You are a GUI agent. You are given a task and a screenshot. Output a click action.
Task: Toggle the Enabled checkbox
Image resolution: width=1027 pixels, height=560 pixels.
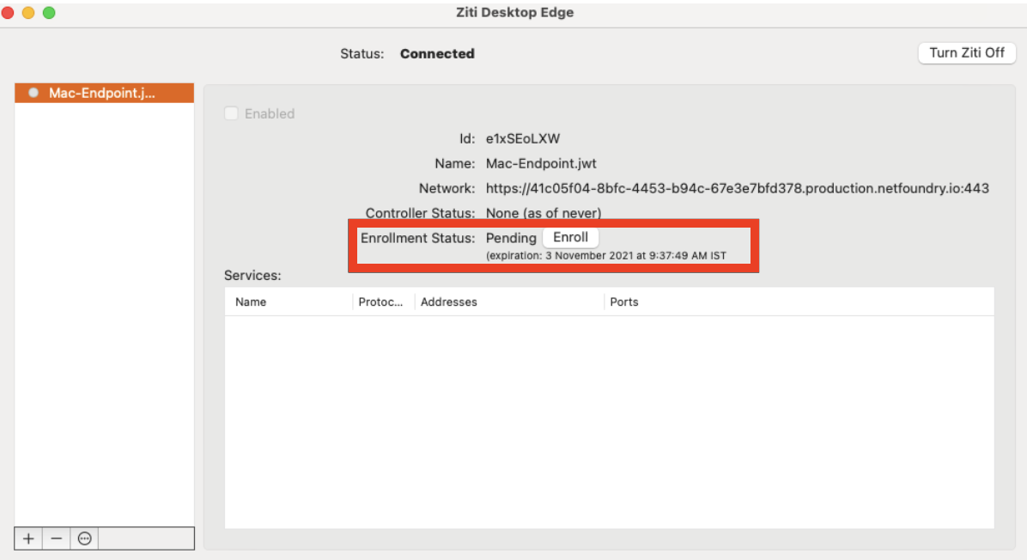(x=231, y=113)
